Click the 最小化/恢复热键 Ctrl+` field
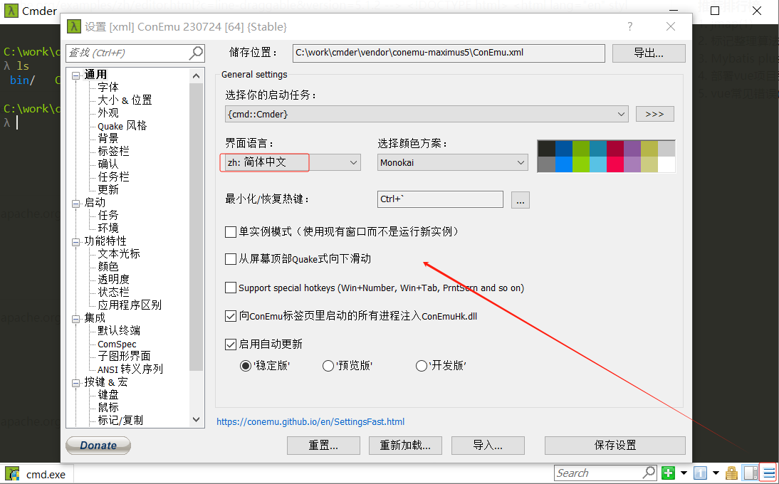 click(440, 199)
